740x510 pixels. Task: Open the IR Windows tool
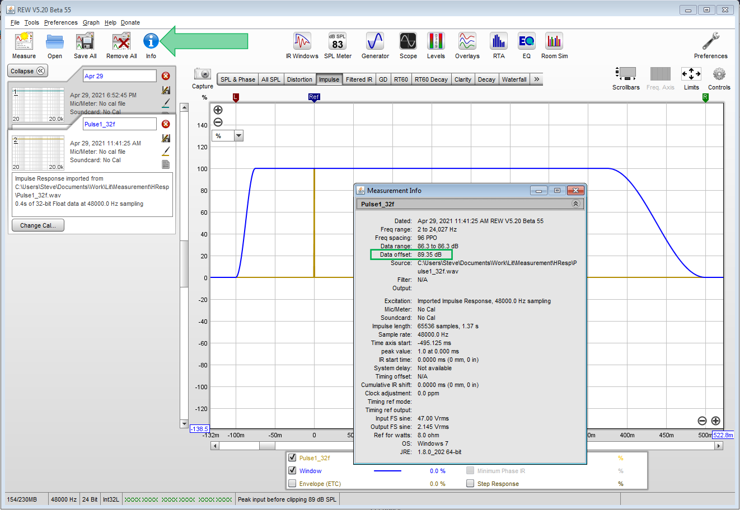click(302, 41)
